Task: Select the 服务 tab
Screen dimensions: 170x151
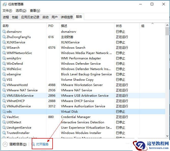Action: click(79, 17)
